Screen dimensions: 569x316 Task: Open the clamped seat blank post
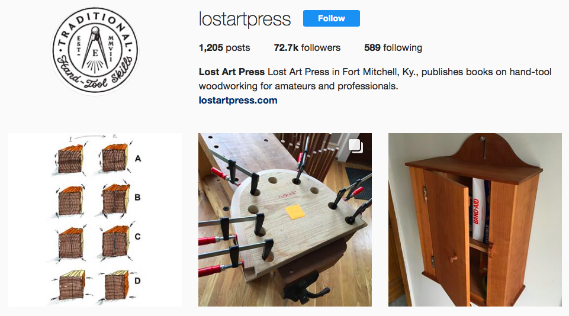click(x=285, y=220)
